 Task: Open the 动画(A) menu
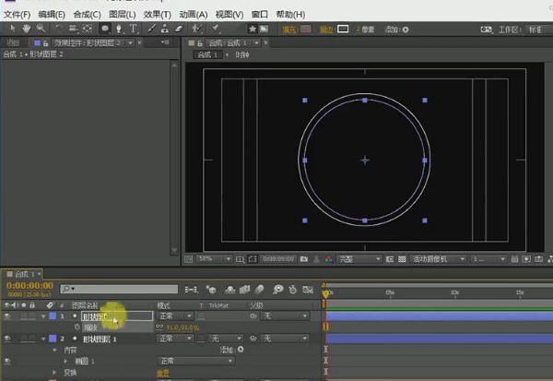(x=194, y=15)
